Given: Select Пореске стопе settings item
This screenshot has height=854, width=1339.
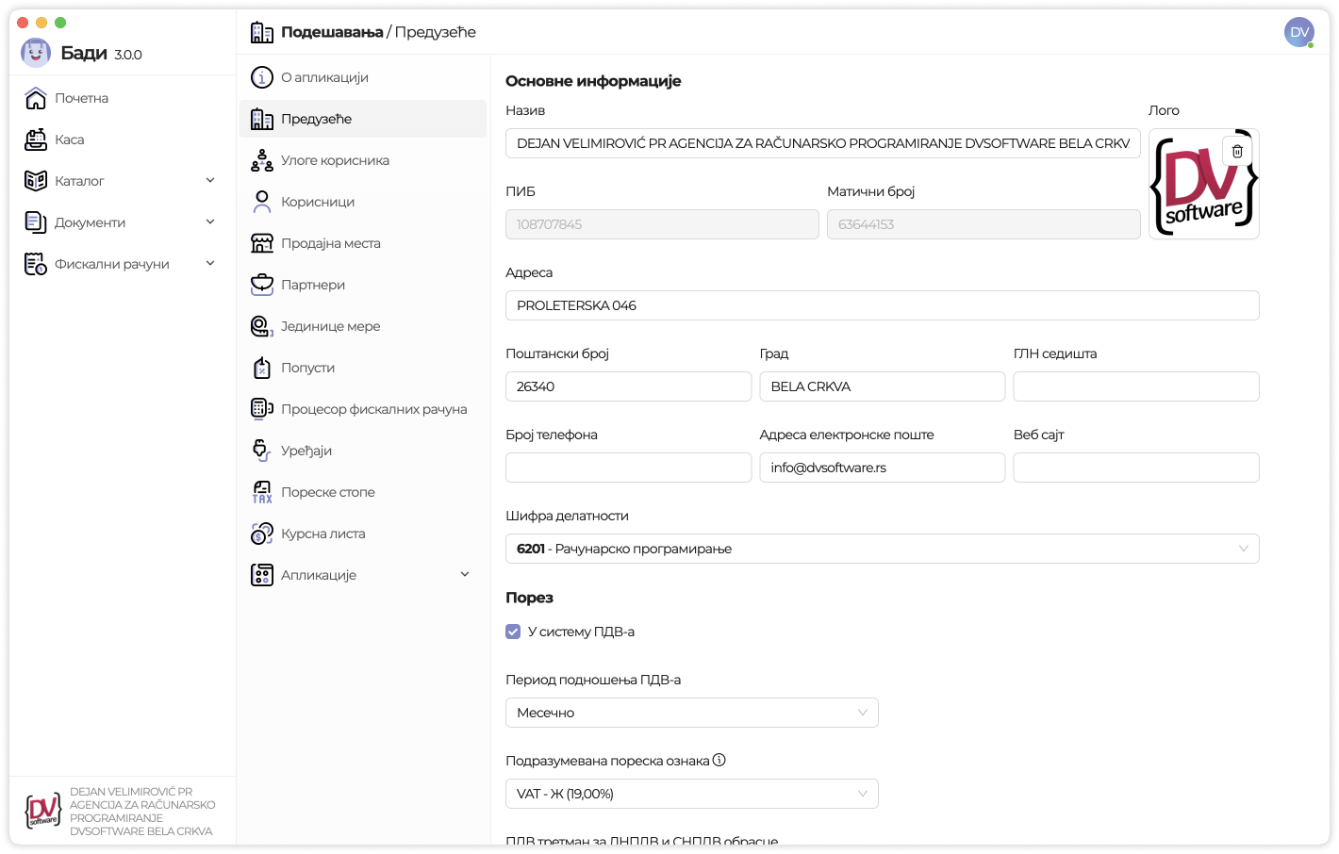Looking at the screenshot, I should tap(363, 492).
